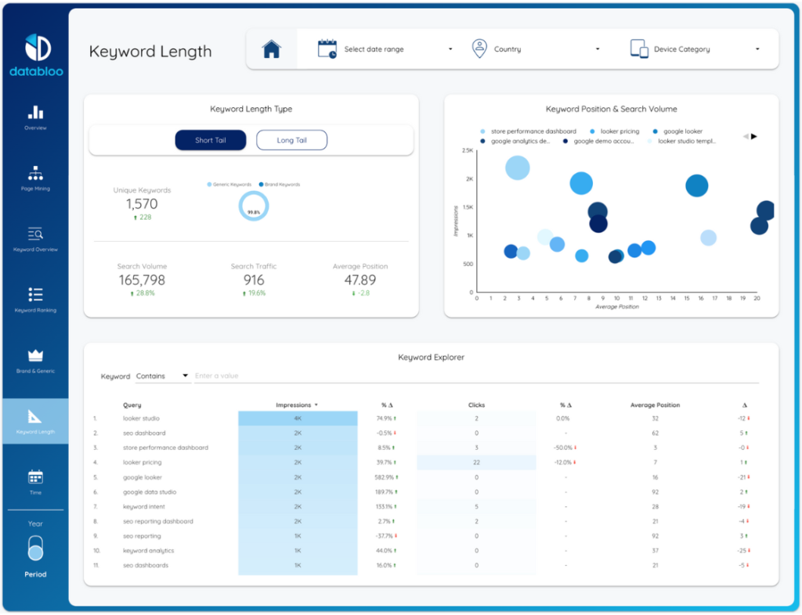The width and height of the screenshot is (802, 615).
Task: Open Keyword Overview sidebar icon
Action: pyautogui.click(x=35, y=234)
